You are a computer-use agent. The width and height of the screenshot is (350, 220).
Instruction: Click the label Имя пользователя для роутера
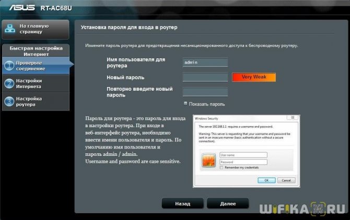click(x=136, y=63)
